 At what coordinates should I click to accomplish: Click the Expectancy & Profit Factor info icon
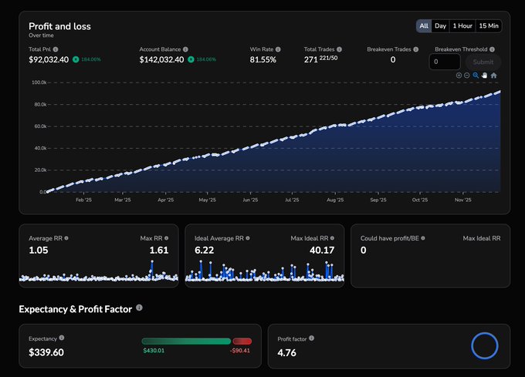click(139, 308)
